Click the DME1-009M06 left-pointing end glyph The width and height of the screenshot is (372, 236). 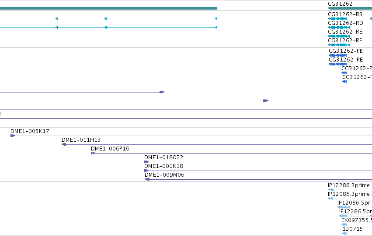coord(147,179)
